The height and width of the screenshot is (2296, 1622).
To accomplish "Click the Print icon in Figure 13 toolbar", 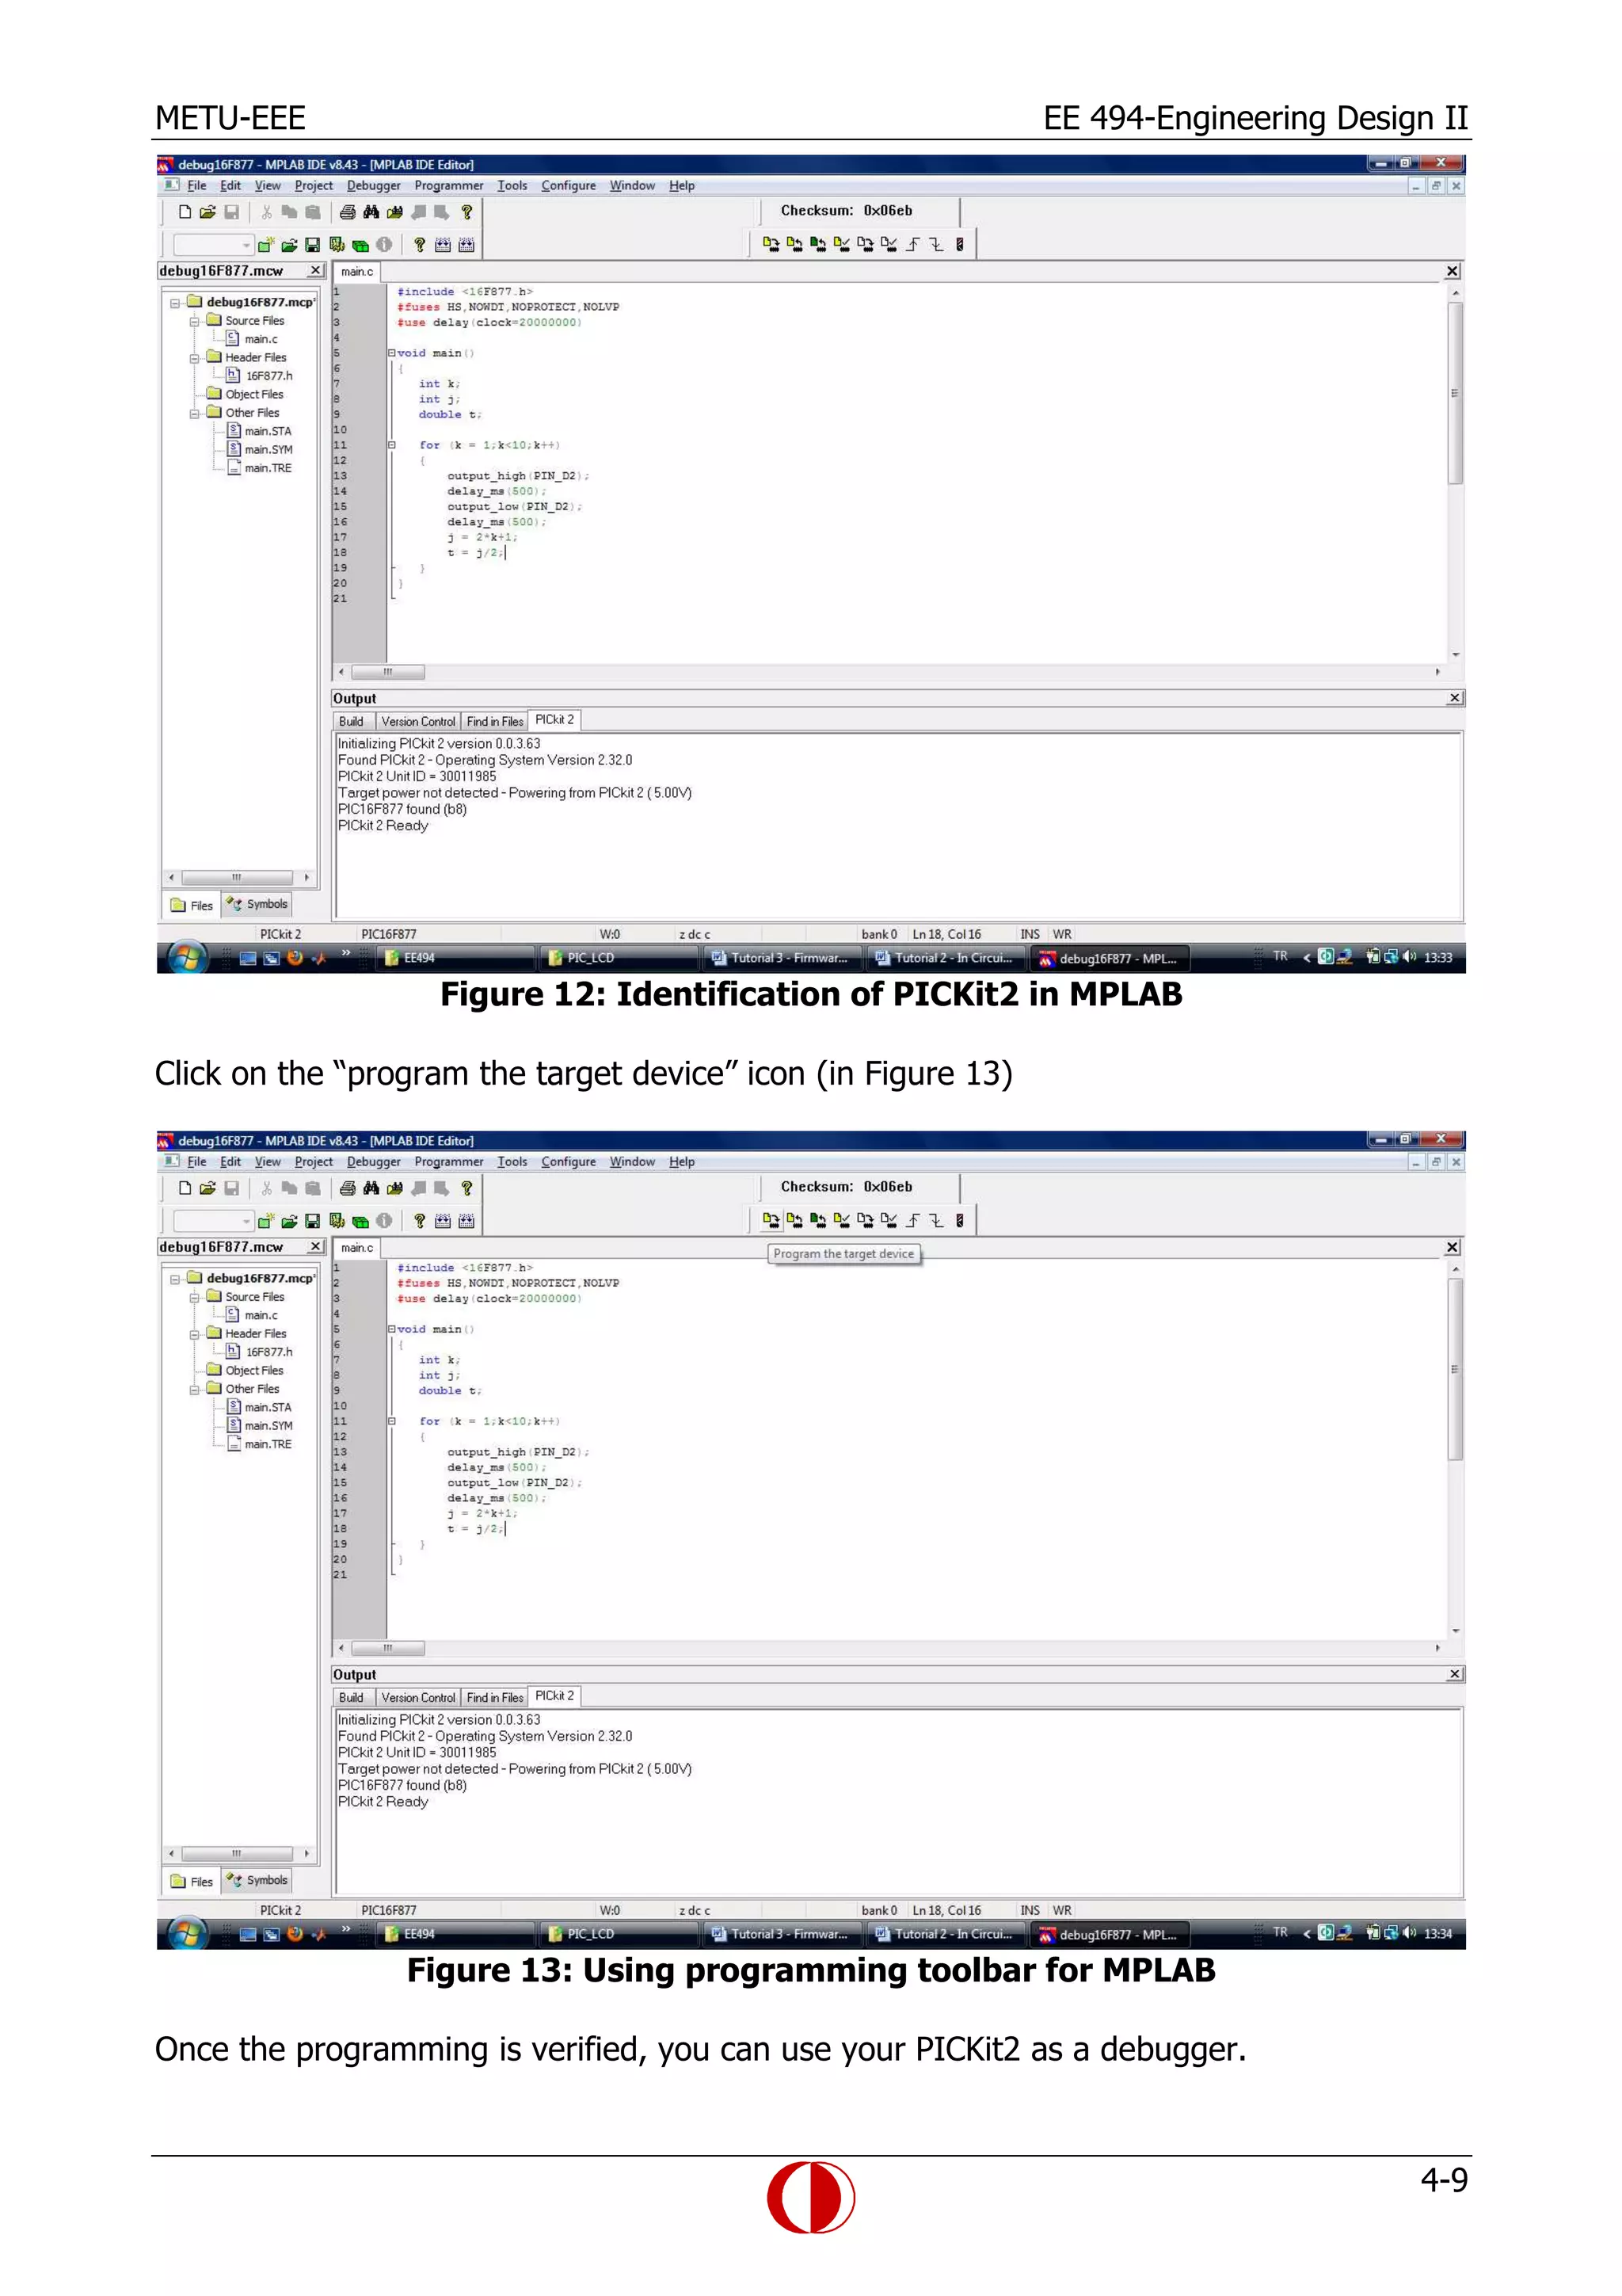I will point(347,1188).
